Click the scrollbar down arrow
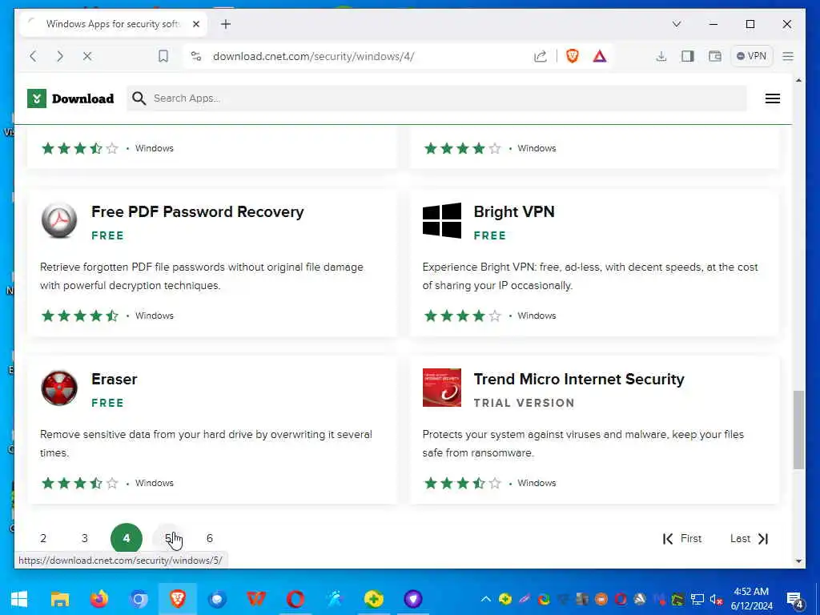This screenshot has width=820, height=615. pos(798,561)
